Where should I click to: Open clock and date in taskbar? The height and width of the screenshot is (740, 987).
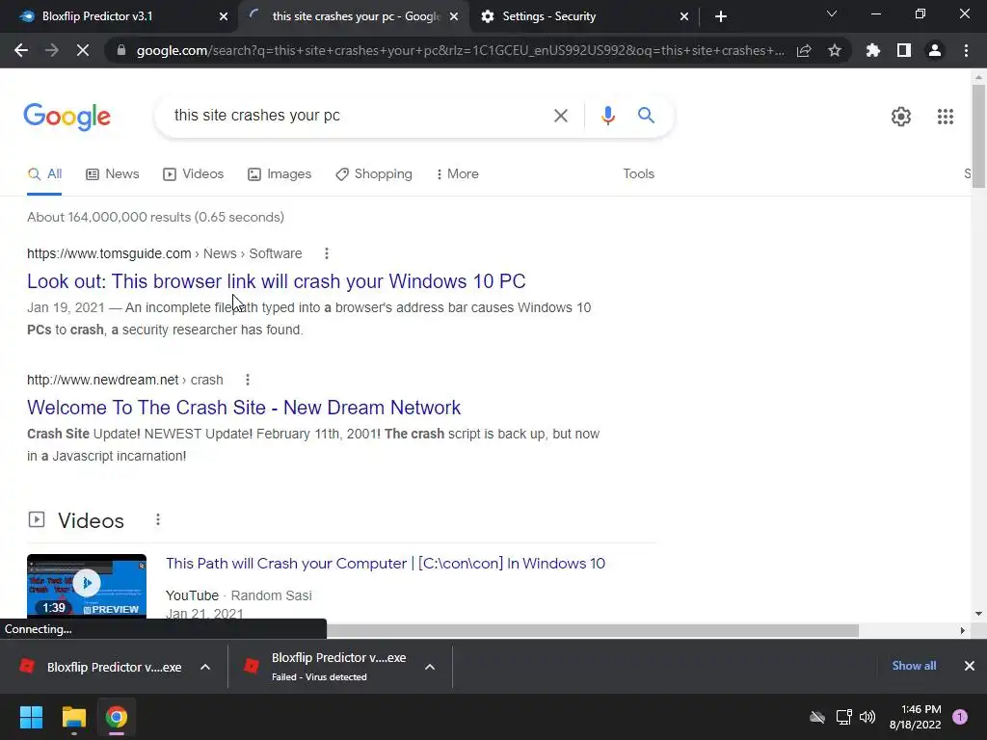pos(916,717)
